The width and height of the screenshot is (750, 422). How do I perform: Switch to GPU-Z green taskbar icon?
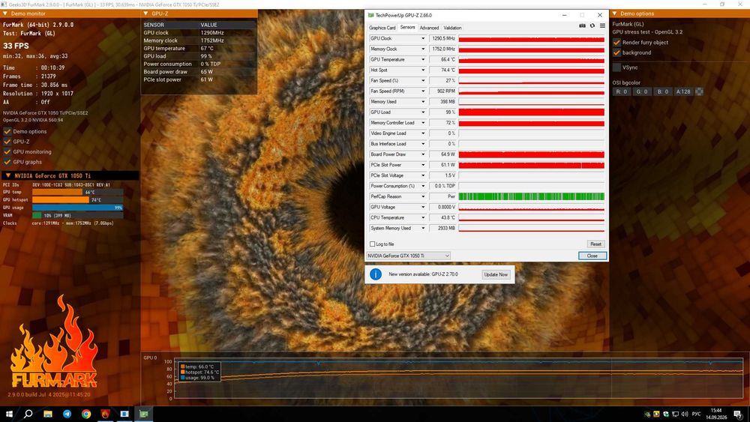(143, 414)
